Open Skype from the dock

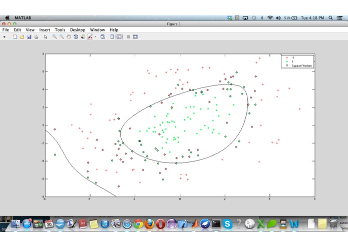[x=227, y=223]
